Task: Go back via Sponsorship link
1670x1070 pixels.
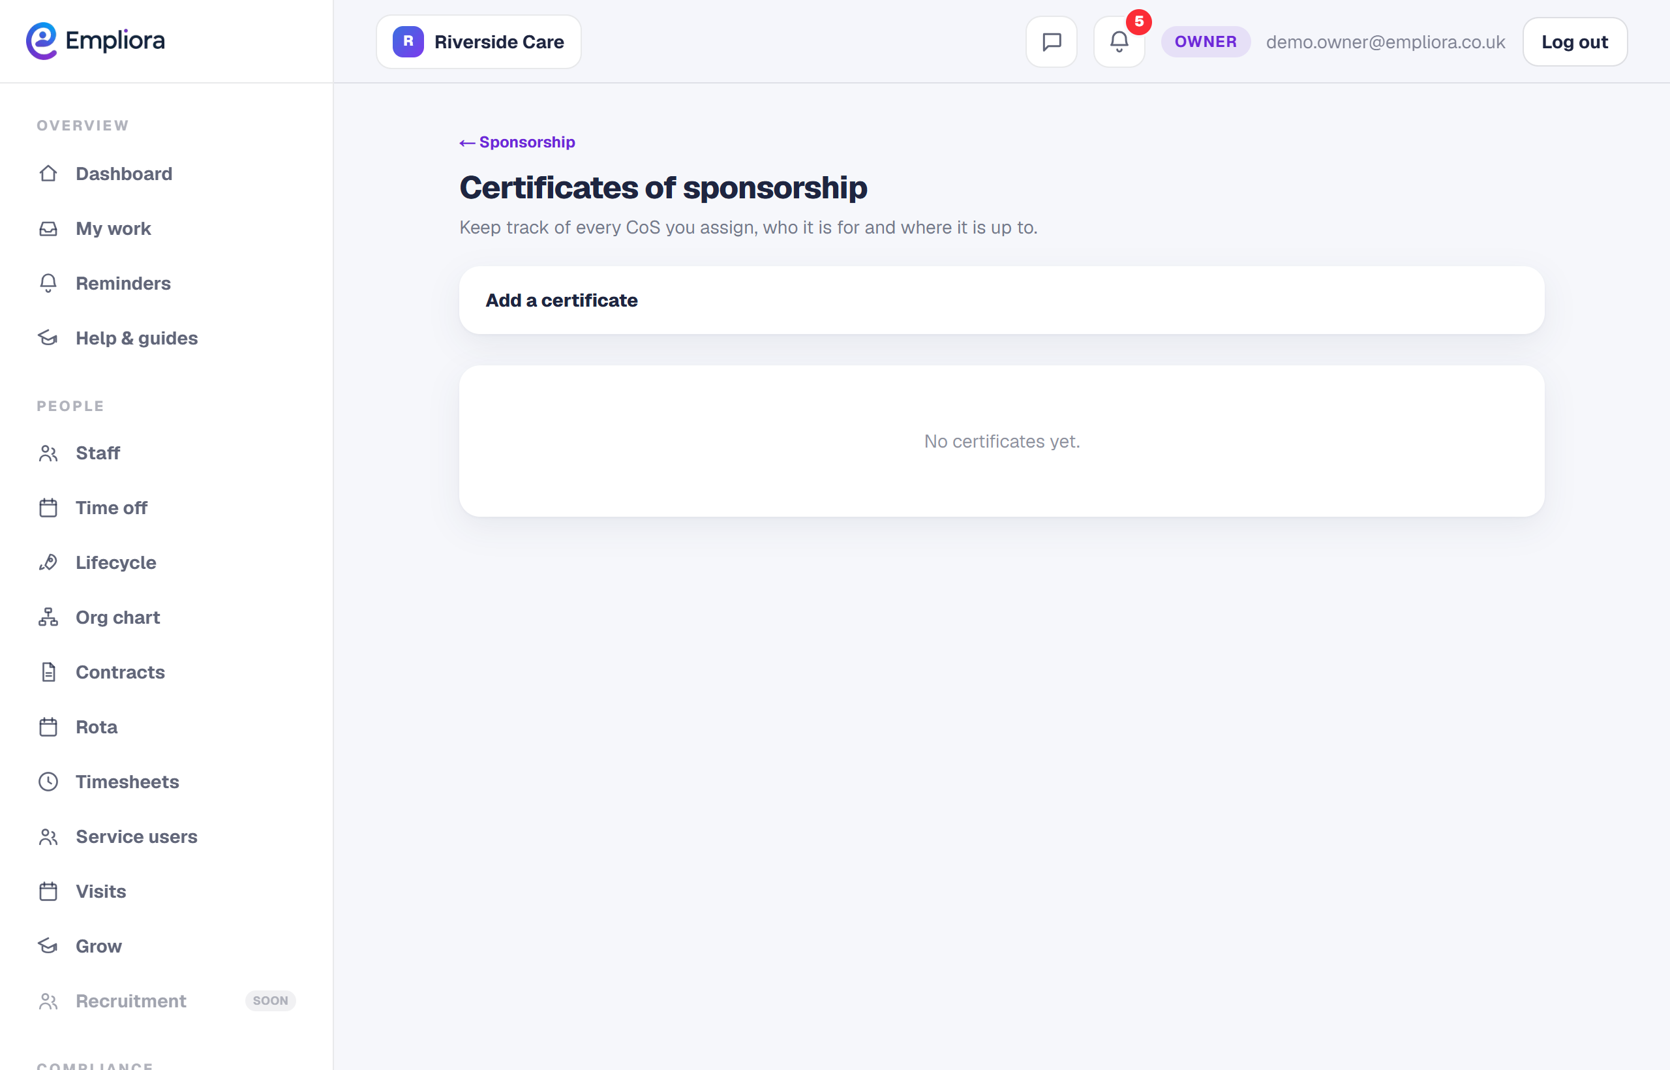Action: click(517, 142)
